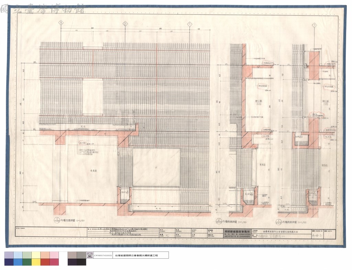Click the museum logo icon beside the catalog number
Viewport: 352px width, 270px height.
click(x=90, y=255)
